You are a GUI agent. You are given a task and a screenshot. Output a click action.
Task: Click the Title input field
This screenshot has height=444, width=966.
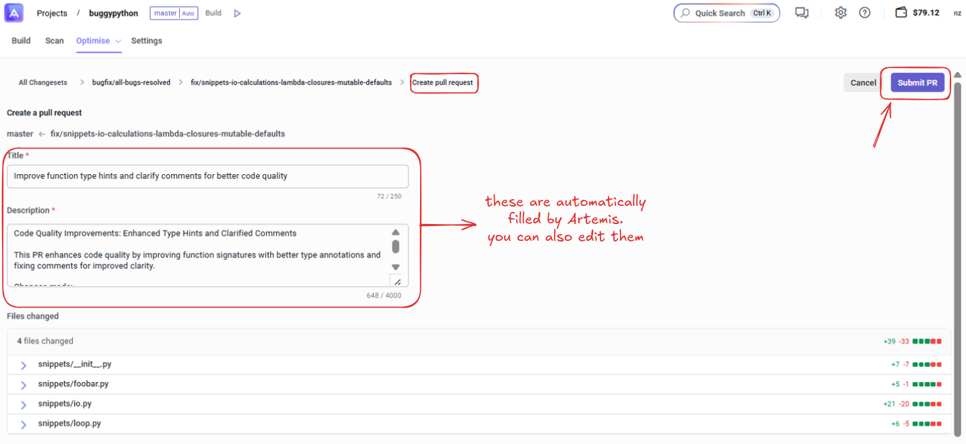(207, 176)
